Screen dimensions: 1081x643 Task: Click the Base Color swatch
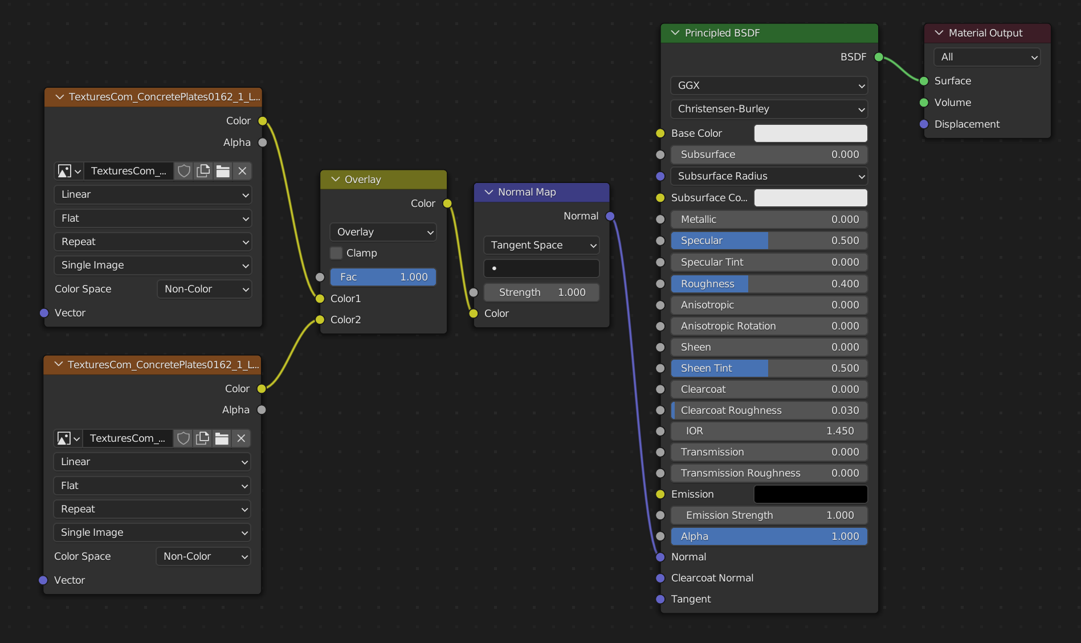coord(810,133)
